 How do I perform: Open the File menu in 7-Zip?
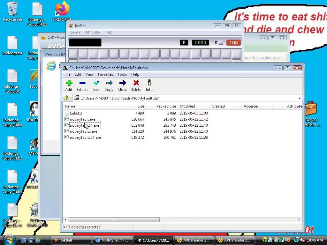click(67, 74)
